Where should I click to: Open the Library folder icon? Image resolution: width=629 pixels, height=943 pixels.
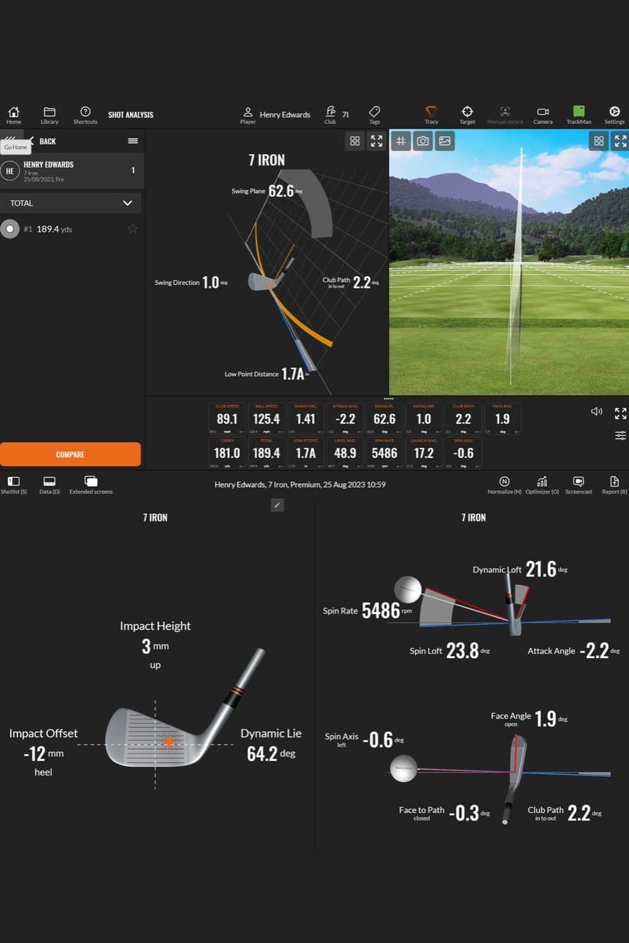tap(49, 115)
